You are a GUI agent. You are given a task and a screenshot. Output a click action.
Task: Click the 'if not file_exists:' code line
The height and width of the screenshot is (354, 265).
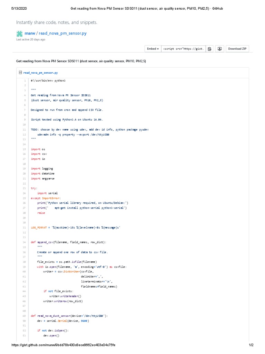coord(58,291)
